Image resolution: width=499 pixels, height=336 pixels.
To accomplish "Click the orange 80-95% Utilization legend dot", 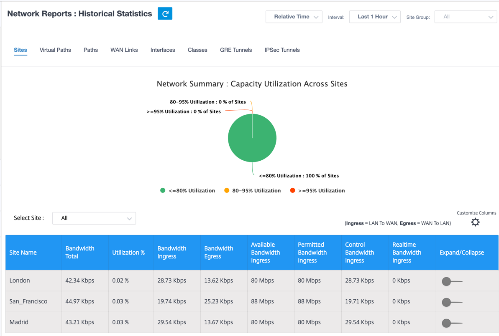I will [x=227, y=191].
